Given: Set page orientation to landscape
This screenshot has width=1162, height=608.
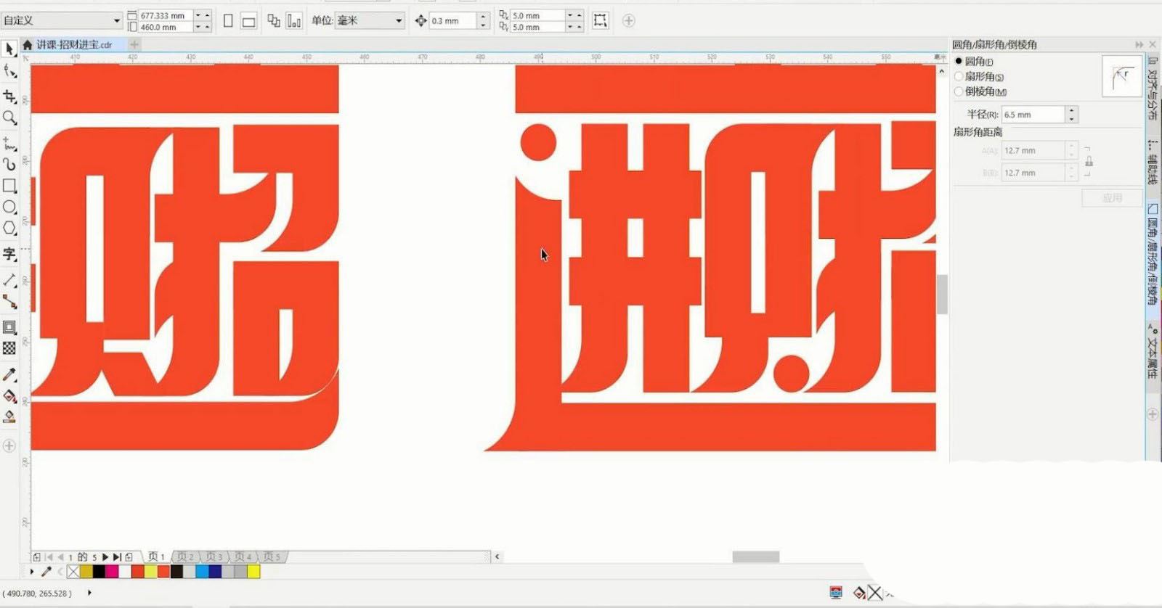Looking at the screenshot, I should click(248, 21).
